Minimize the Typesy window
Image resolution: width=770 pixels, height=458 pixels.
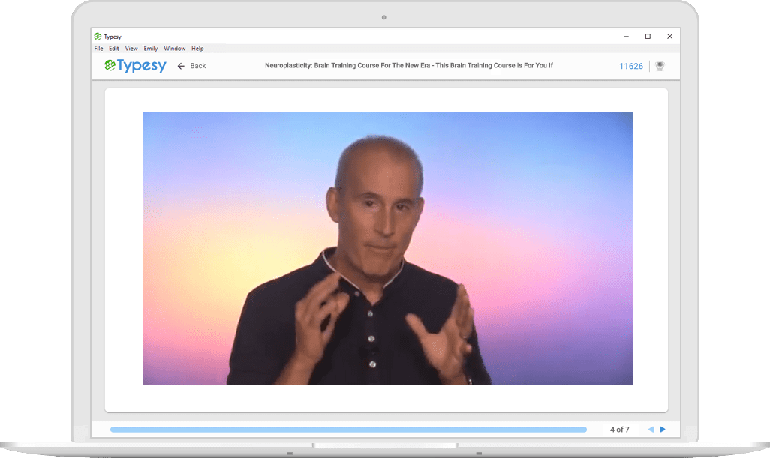[x=626, y=36]
